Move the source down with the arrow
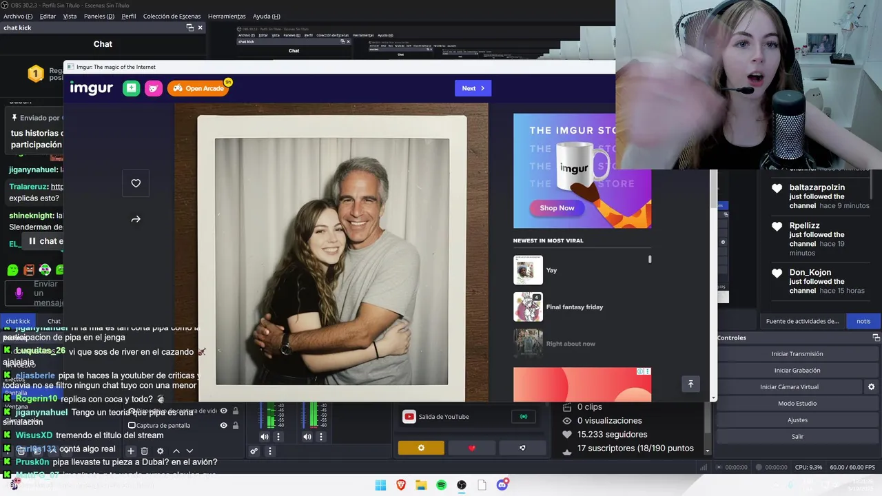The height and width of the screenshot is (496, 882). (x=189, y=451)
